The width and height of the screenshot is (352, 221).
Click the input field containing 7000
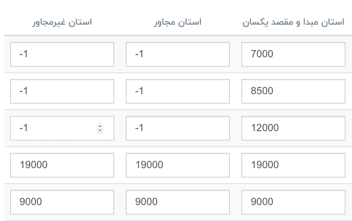pyautogui.click(x=293, y=54)
